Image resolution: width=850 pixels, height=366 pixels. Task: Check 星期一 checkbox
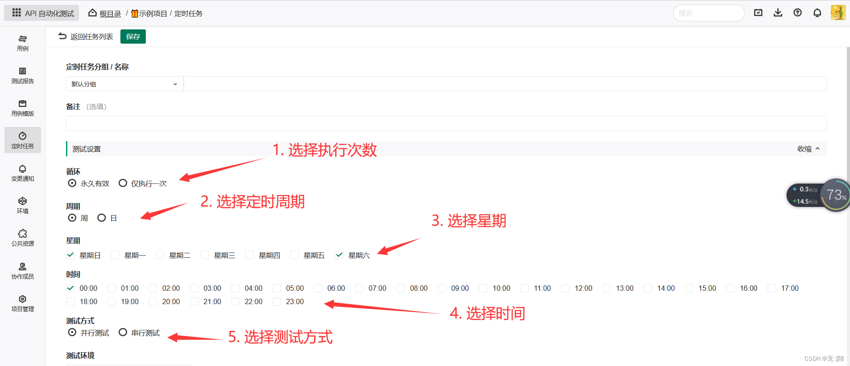pyautogui.click(x=115, y=255)
